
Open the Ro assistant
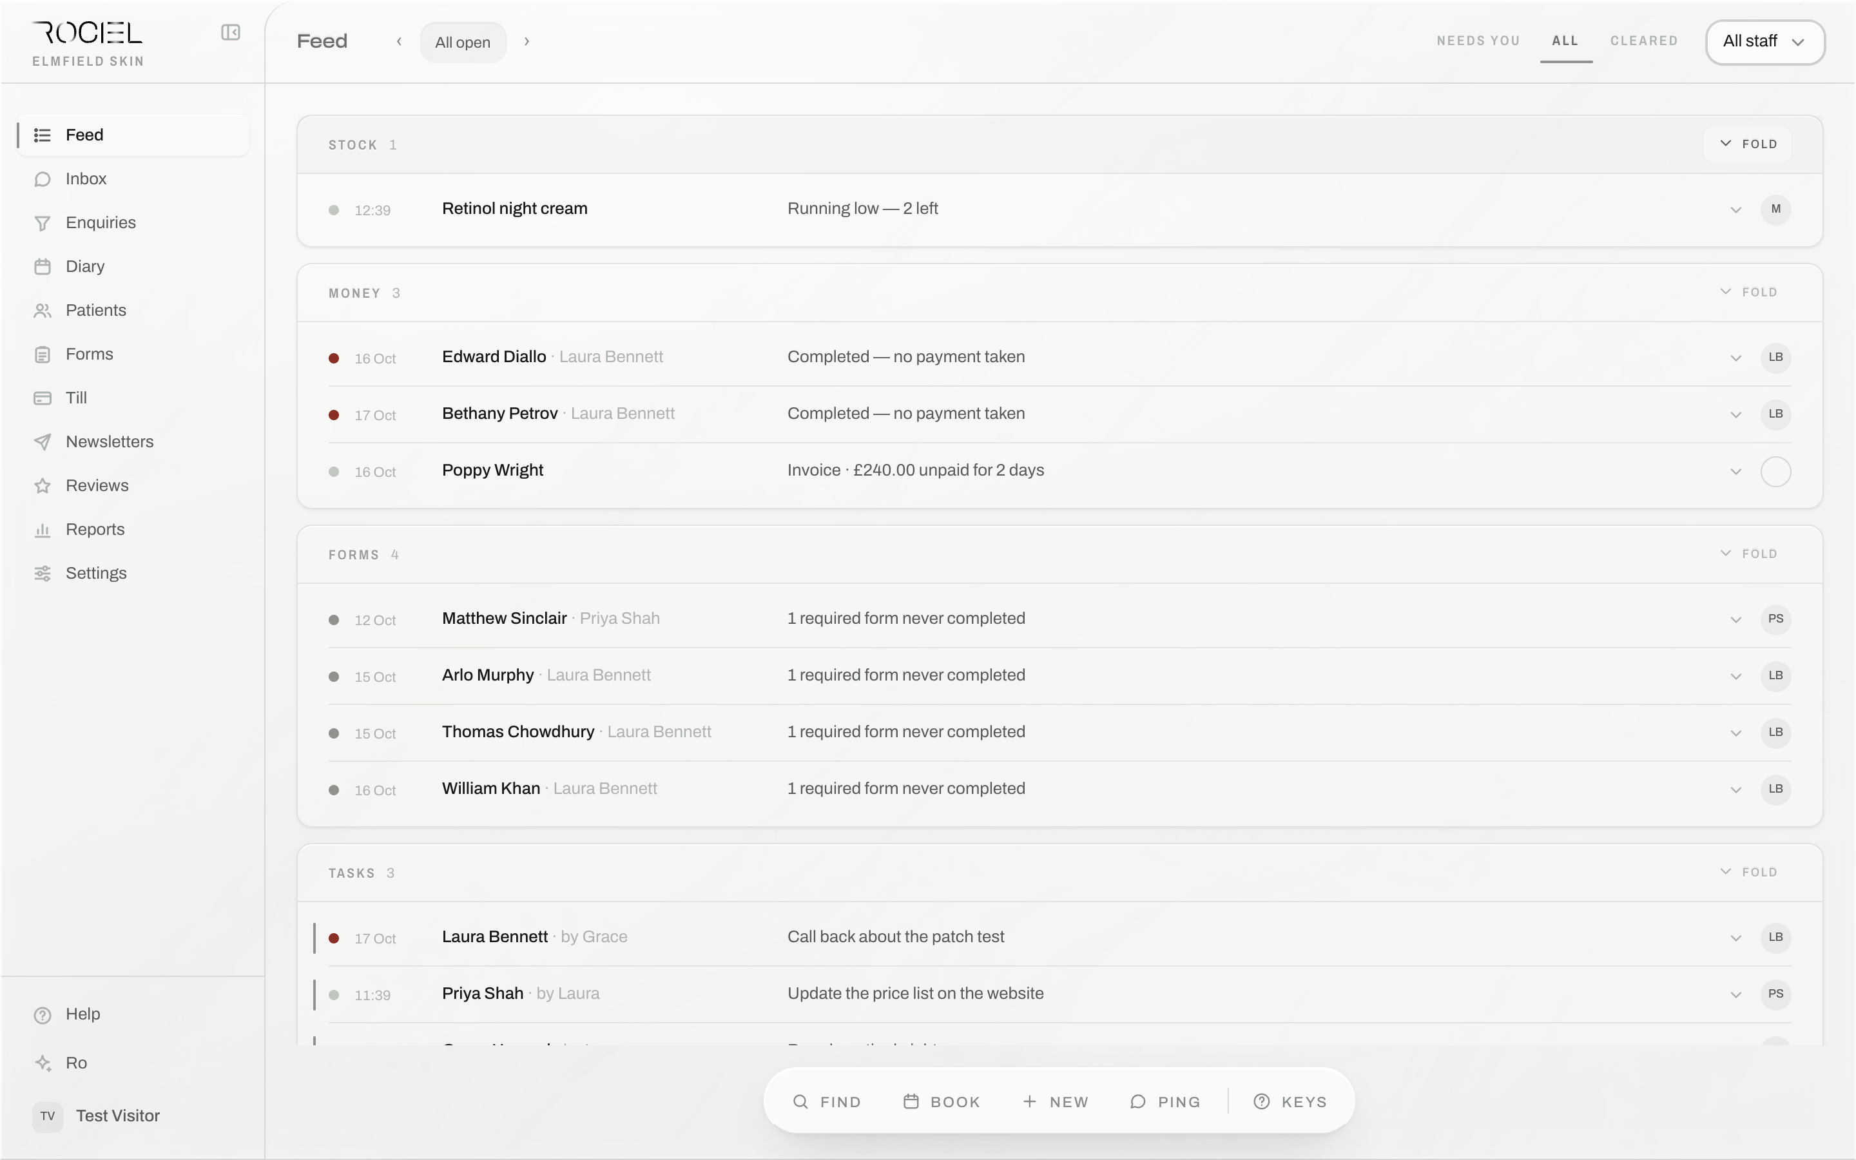tap(133, 1063)
